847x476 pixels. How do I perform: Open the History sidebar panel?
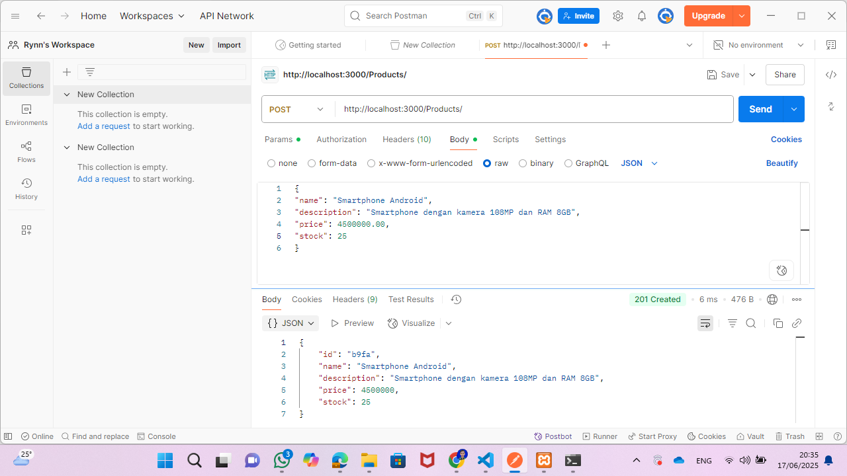(x=26, y=189)
